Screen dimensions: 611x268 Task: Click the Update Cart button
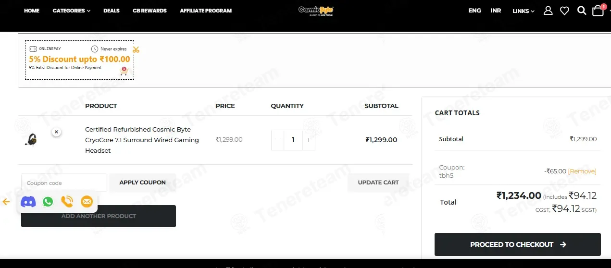(x=378, y=183)
